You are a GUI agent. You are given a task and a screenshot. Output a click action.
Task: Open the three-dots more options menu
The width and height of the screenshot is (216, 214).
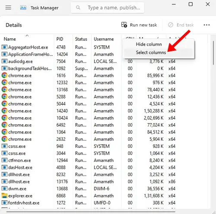[x=206, y=25]
